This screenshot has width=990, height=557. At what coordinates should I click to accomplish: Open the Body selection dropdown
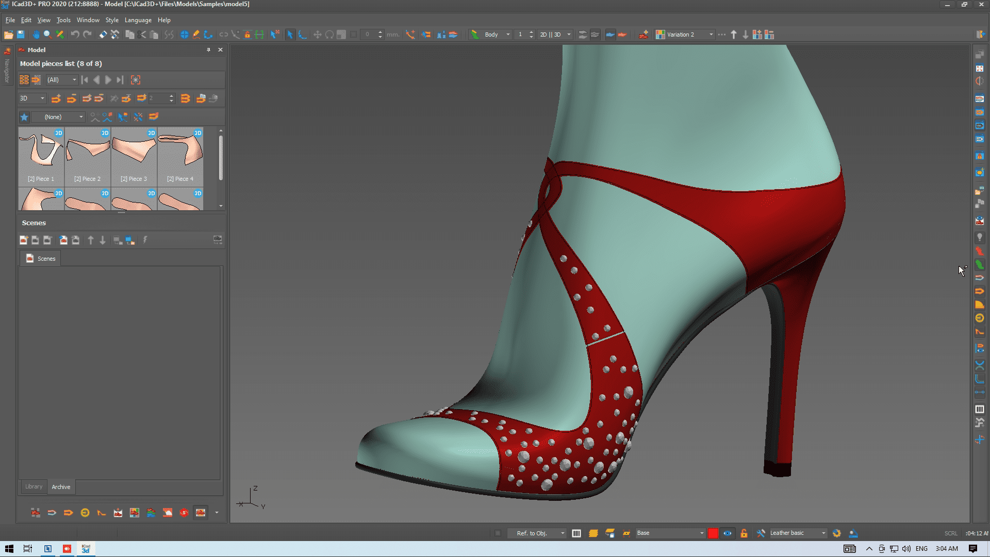(507, 35)
